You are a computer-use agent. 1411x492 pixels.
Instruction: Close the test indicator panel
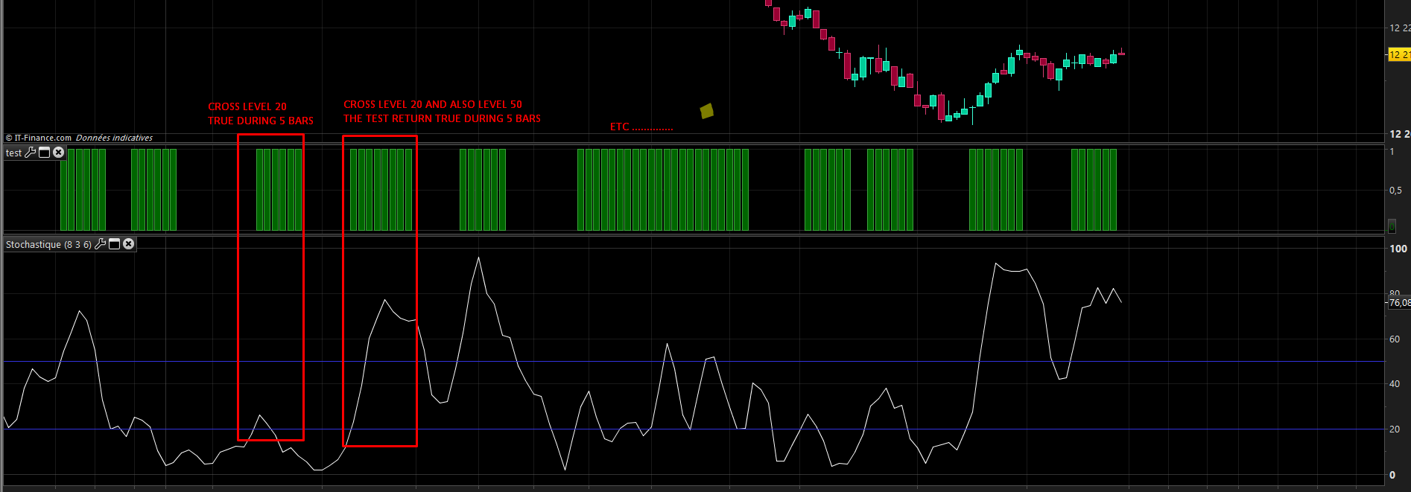coord(58,153)
